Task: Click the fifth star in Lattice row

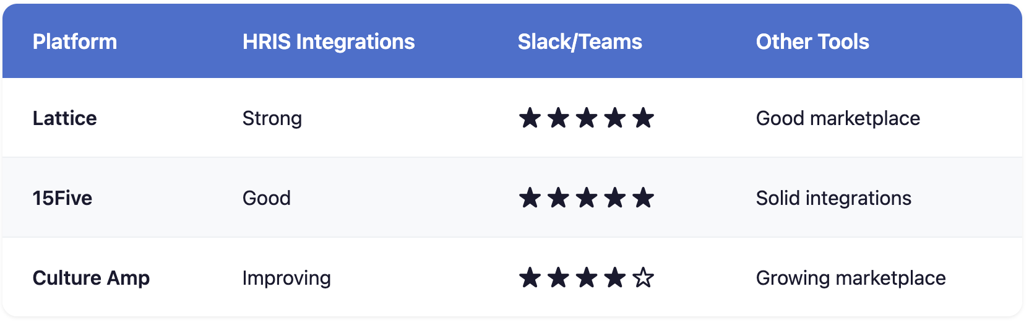Action: (644, 118)
